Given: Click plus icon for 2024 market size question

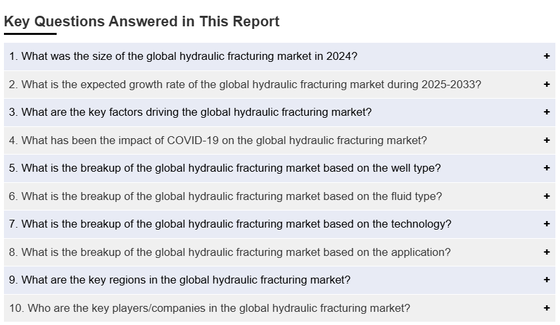Looking at the screenshot, I should [x=547, y=57].
